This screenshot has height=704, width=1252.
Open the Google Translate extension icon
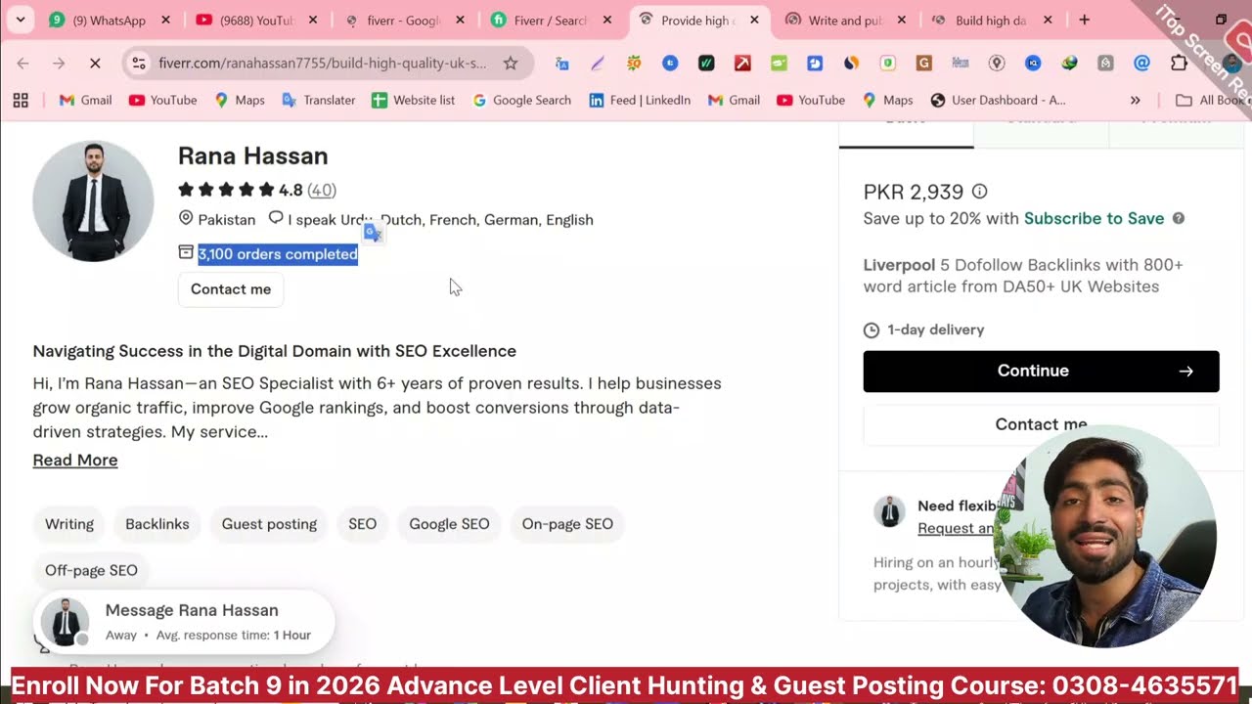(561, 64)
